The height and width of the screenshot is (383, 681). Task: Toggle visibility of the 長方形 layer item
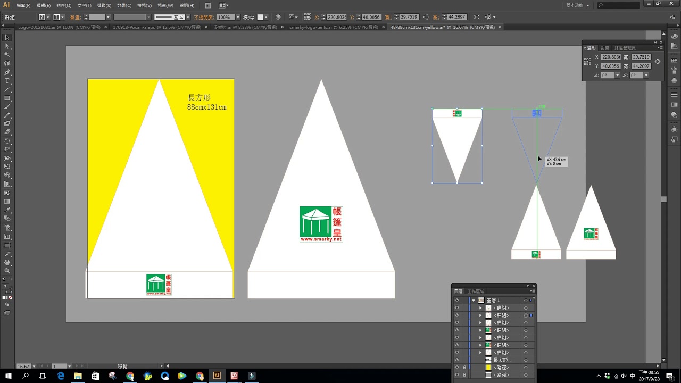[x=456, y=360]
